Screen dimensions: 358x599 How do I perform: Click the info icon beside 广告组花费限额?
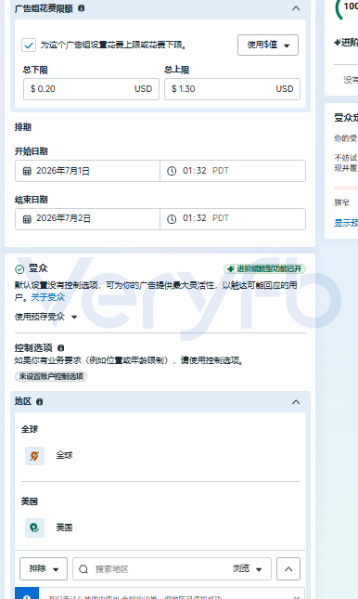pos(82,8)
